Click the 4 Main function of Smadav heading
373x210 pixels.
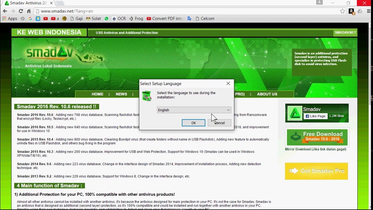(50, 185)
